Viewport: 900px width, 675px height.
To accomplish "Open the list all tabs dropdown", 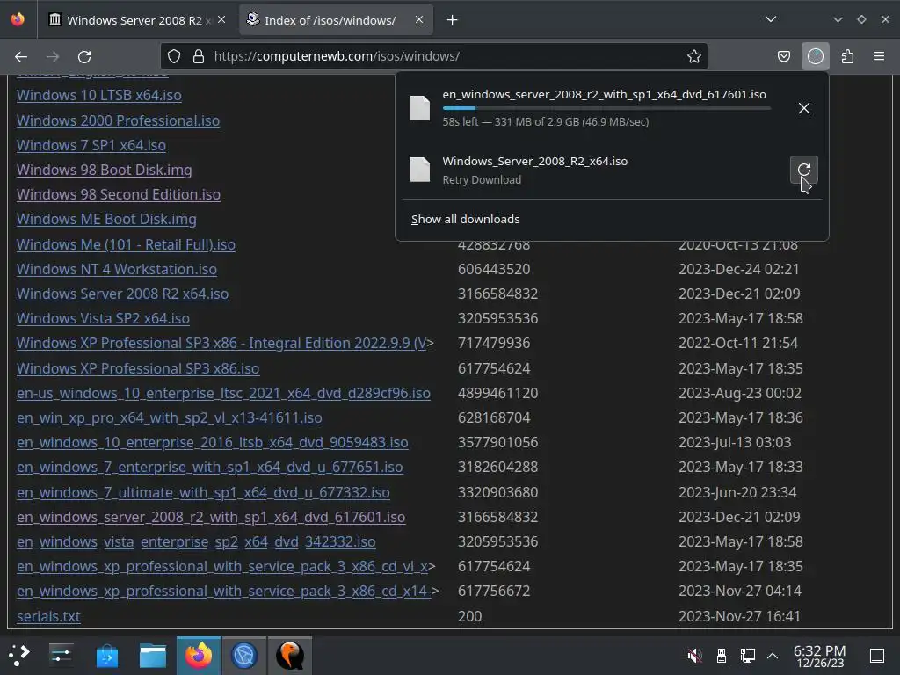I will (770, 19).
